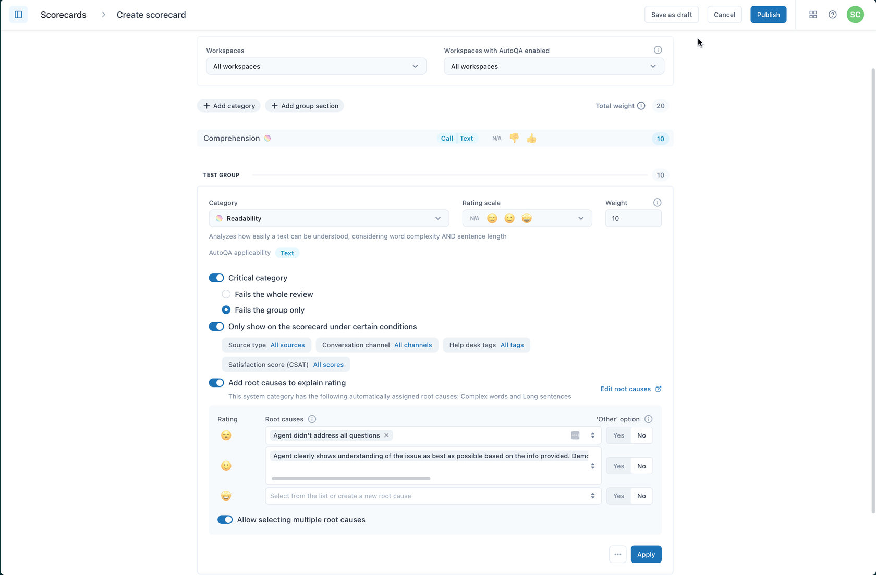Click the help question mark icon
Image resolution: width=876 pixels, height=575 pixels.
point(832,15)
